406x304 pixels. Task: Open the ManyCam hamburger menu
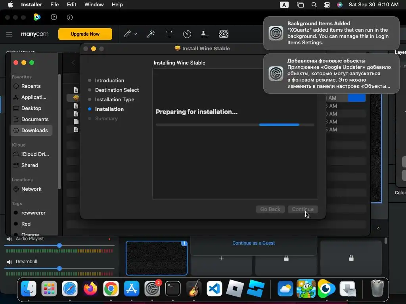pyautogui.click(x=9, y=34)
